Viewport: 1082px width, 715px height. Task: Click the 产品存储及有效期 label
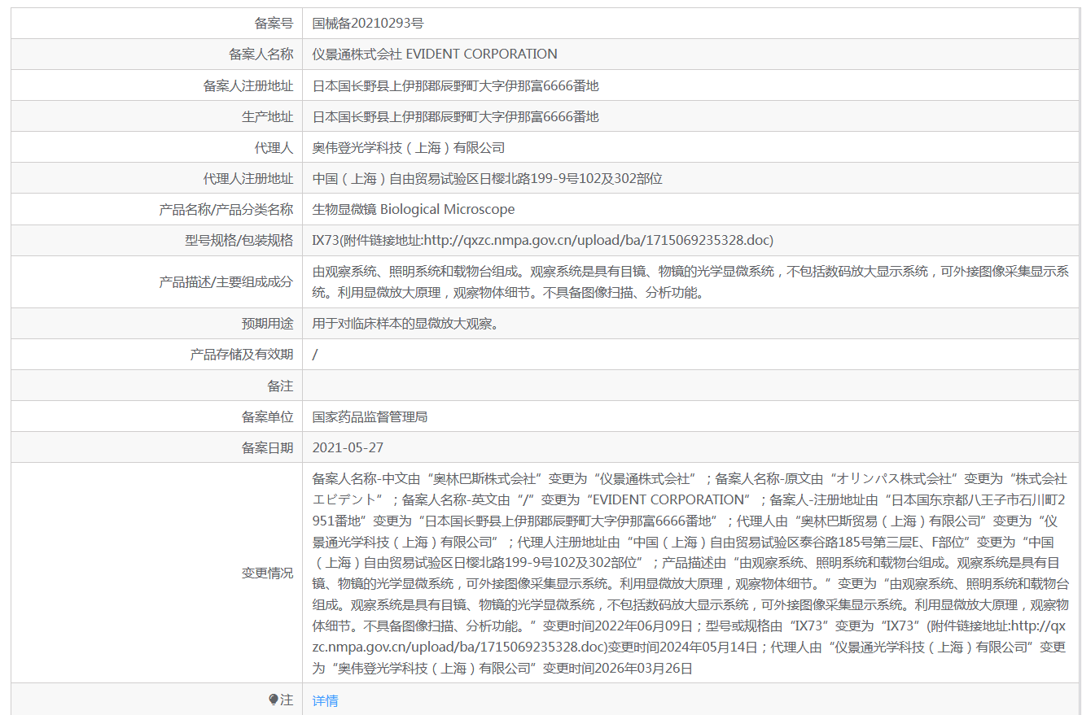pyautogui.click(x=242, y=354)
